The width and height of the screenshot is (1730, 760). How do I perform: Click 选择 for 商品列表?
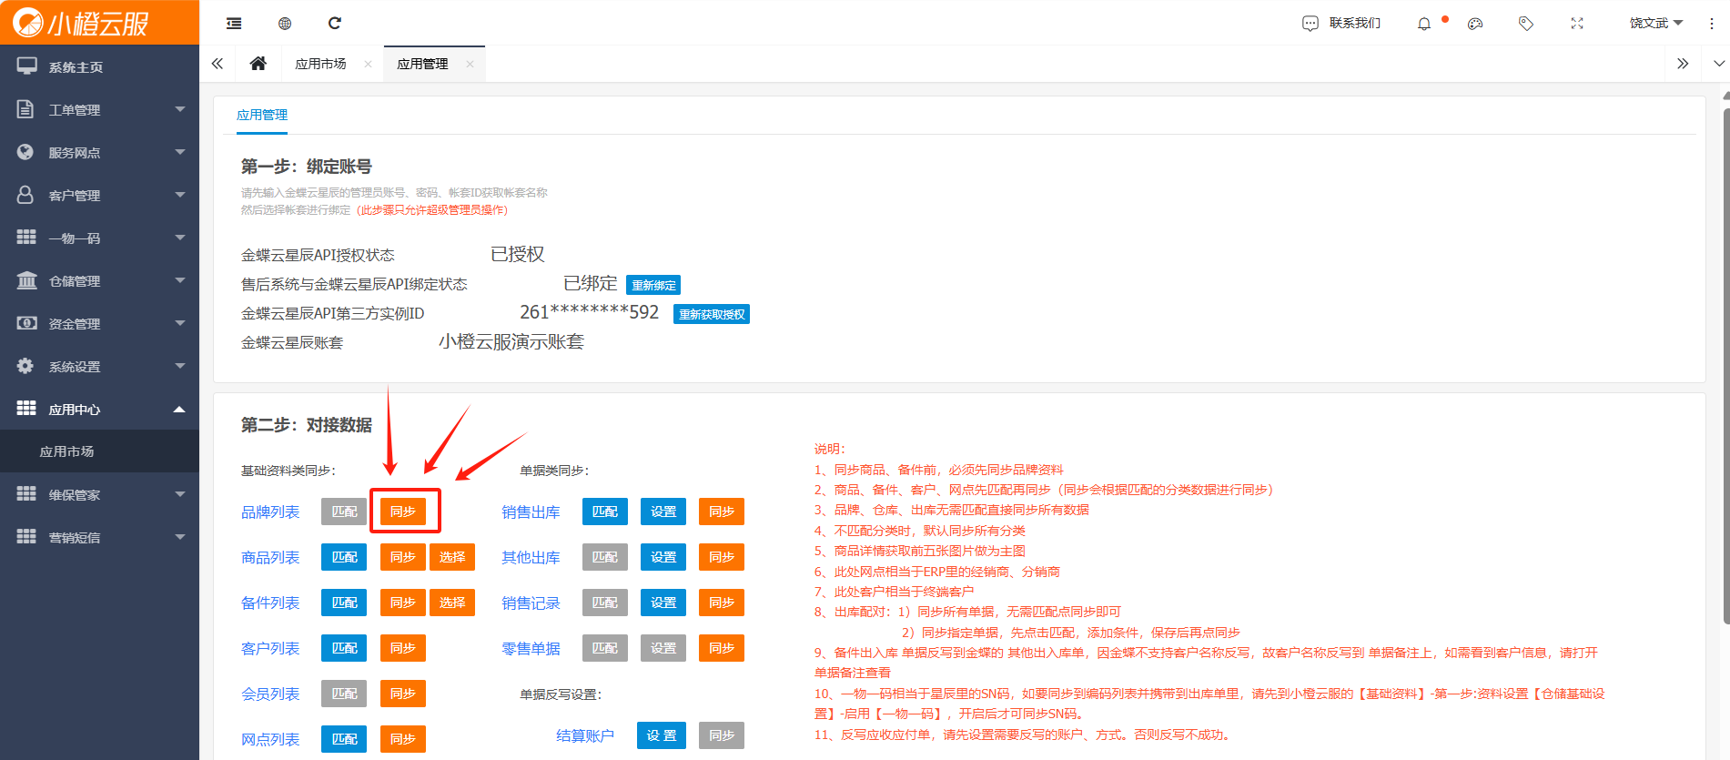tap(452, 557)
